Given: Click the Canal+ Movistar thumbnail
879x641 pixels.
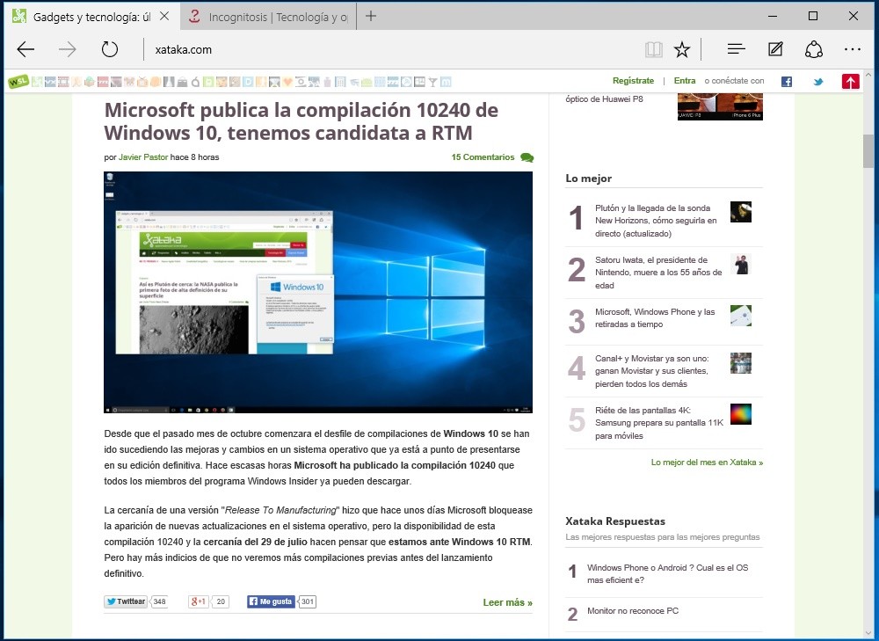Looking at the screenshot, I should point(740,363).
